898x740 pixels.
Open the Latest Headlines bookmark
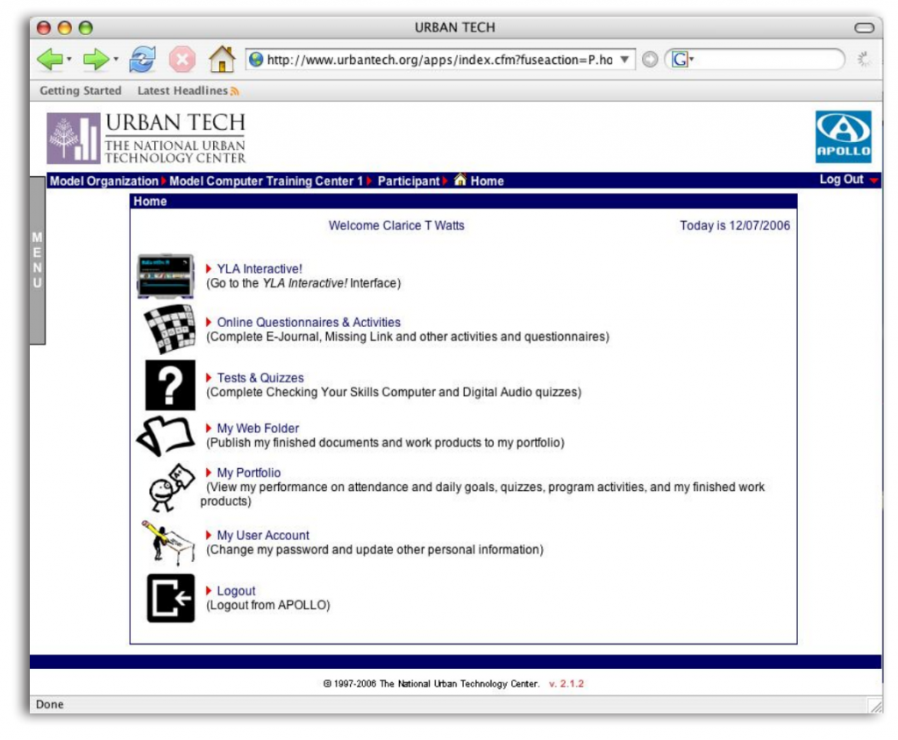182,90
